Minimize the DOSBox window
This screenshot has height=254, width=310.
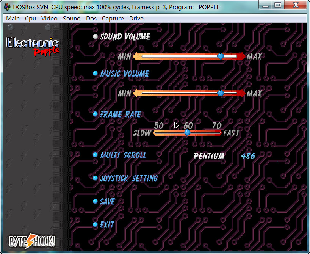pyautogui.click(x=265, y=5)
